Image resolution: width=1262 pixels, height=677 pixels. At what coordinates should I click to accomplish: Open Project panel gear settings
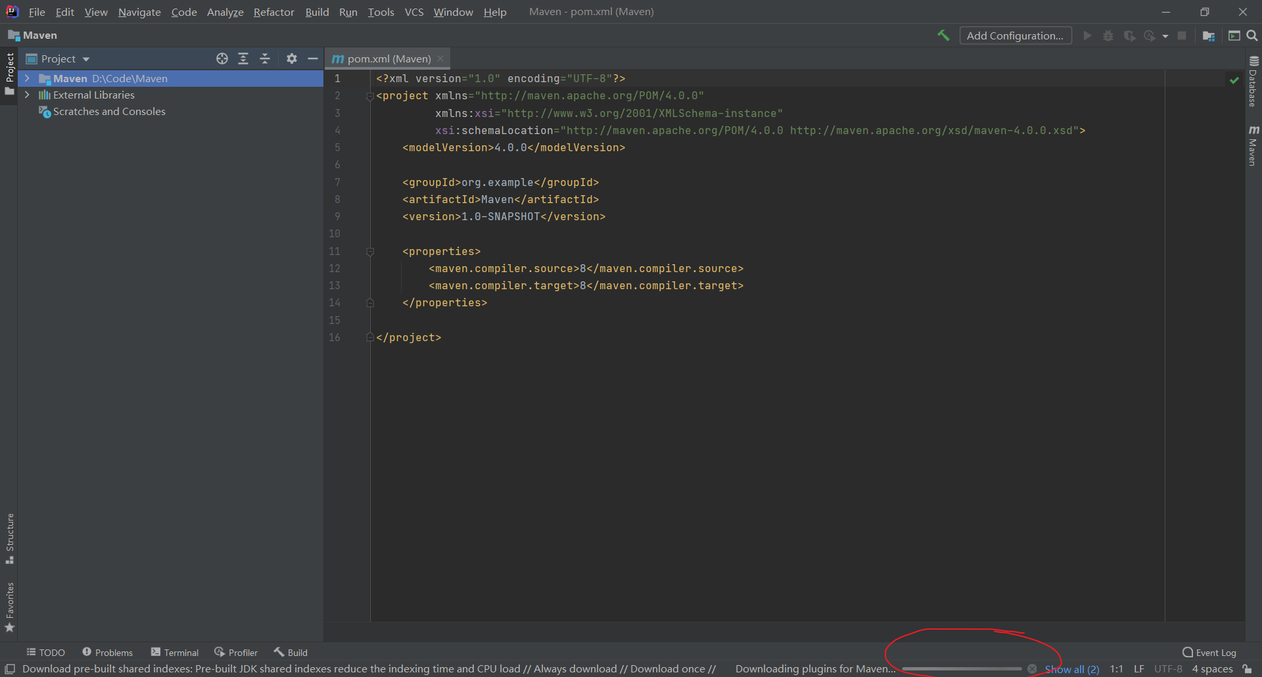(292, 58)
